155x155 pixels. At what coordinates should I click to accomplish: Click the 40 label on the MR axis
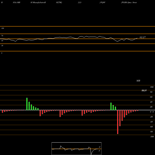click(151, 102)
